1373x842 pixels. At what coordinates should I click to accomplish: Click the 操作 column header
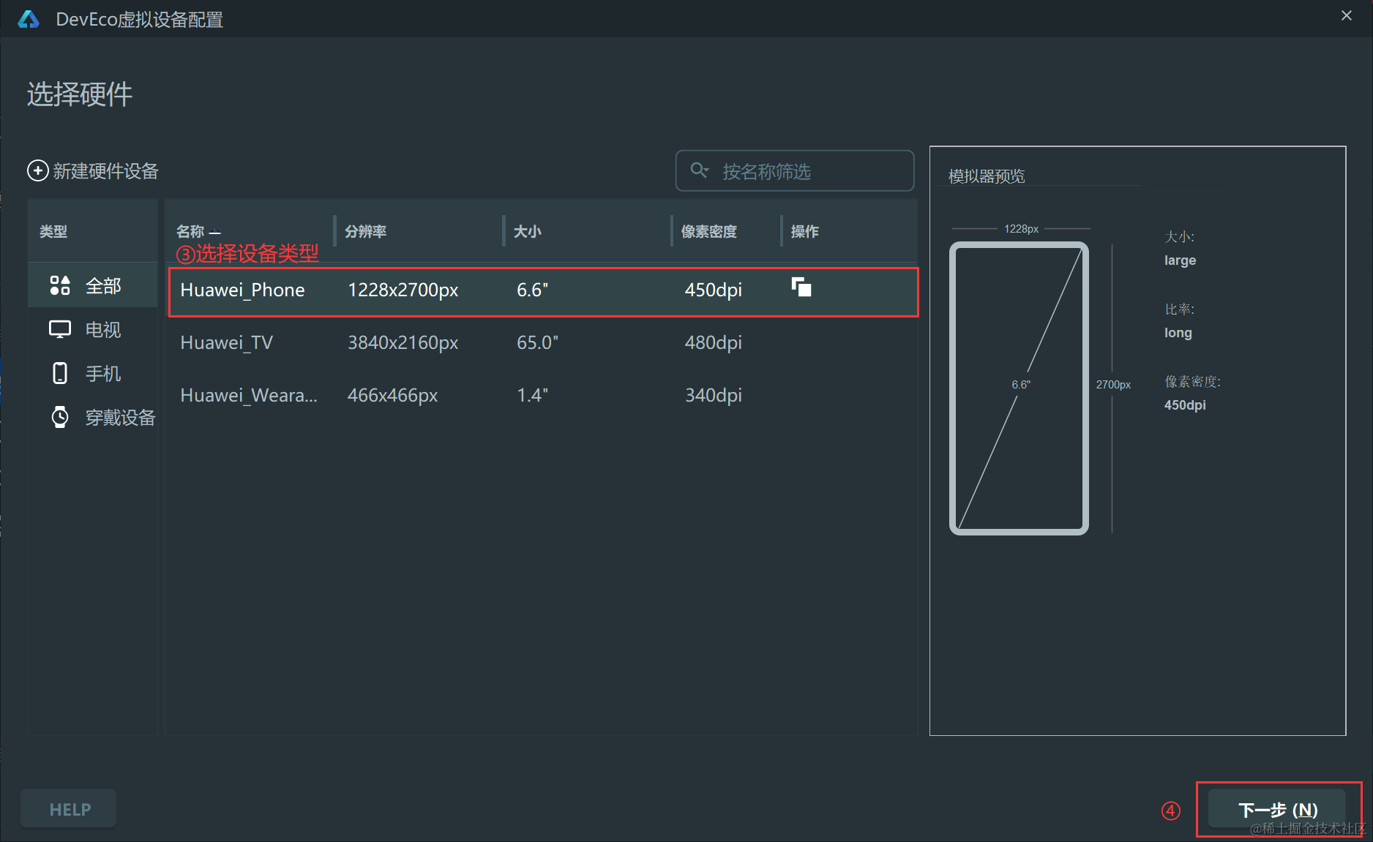pos(804,231)
